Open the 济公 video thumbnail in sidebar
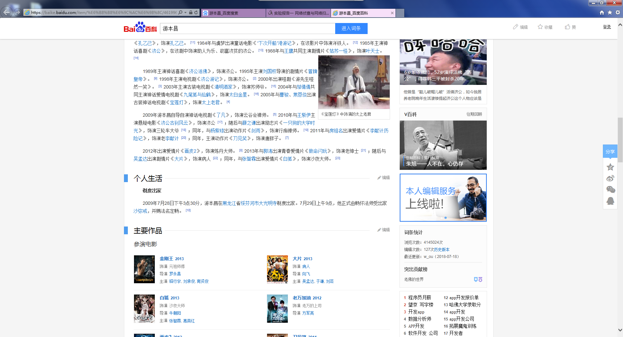 pyautogui.click(x=443, y=62)
